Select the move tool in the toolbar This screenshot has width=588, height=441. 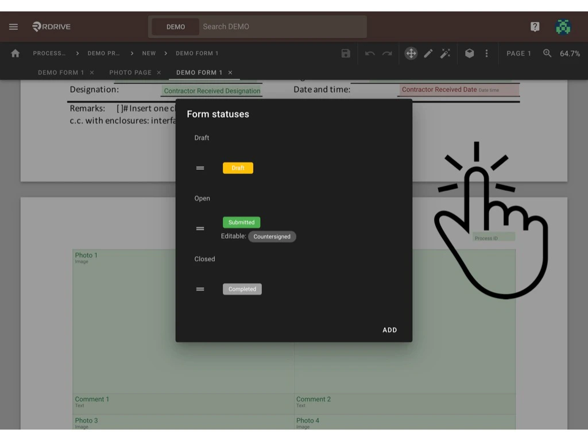coord(411,53)
